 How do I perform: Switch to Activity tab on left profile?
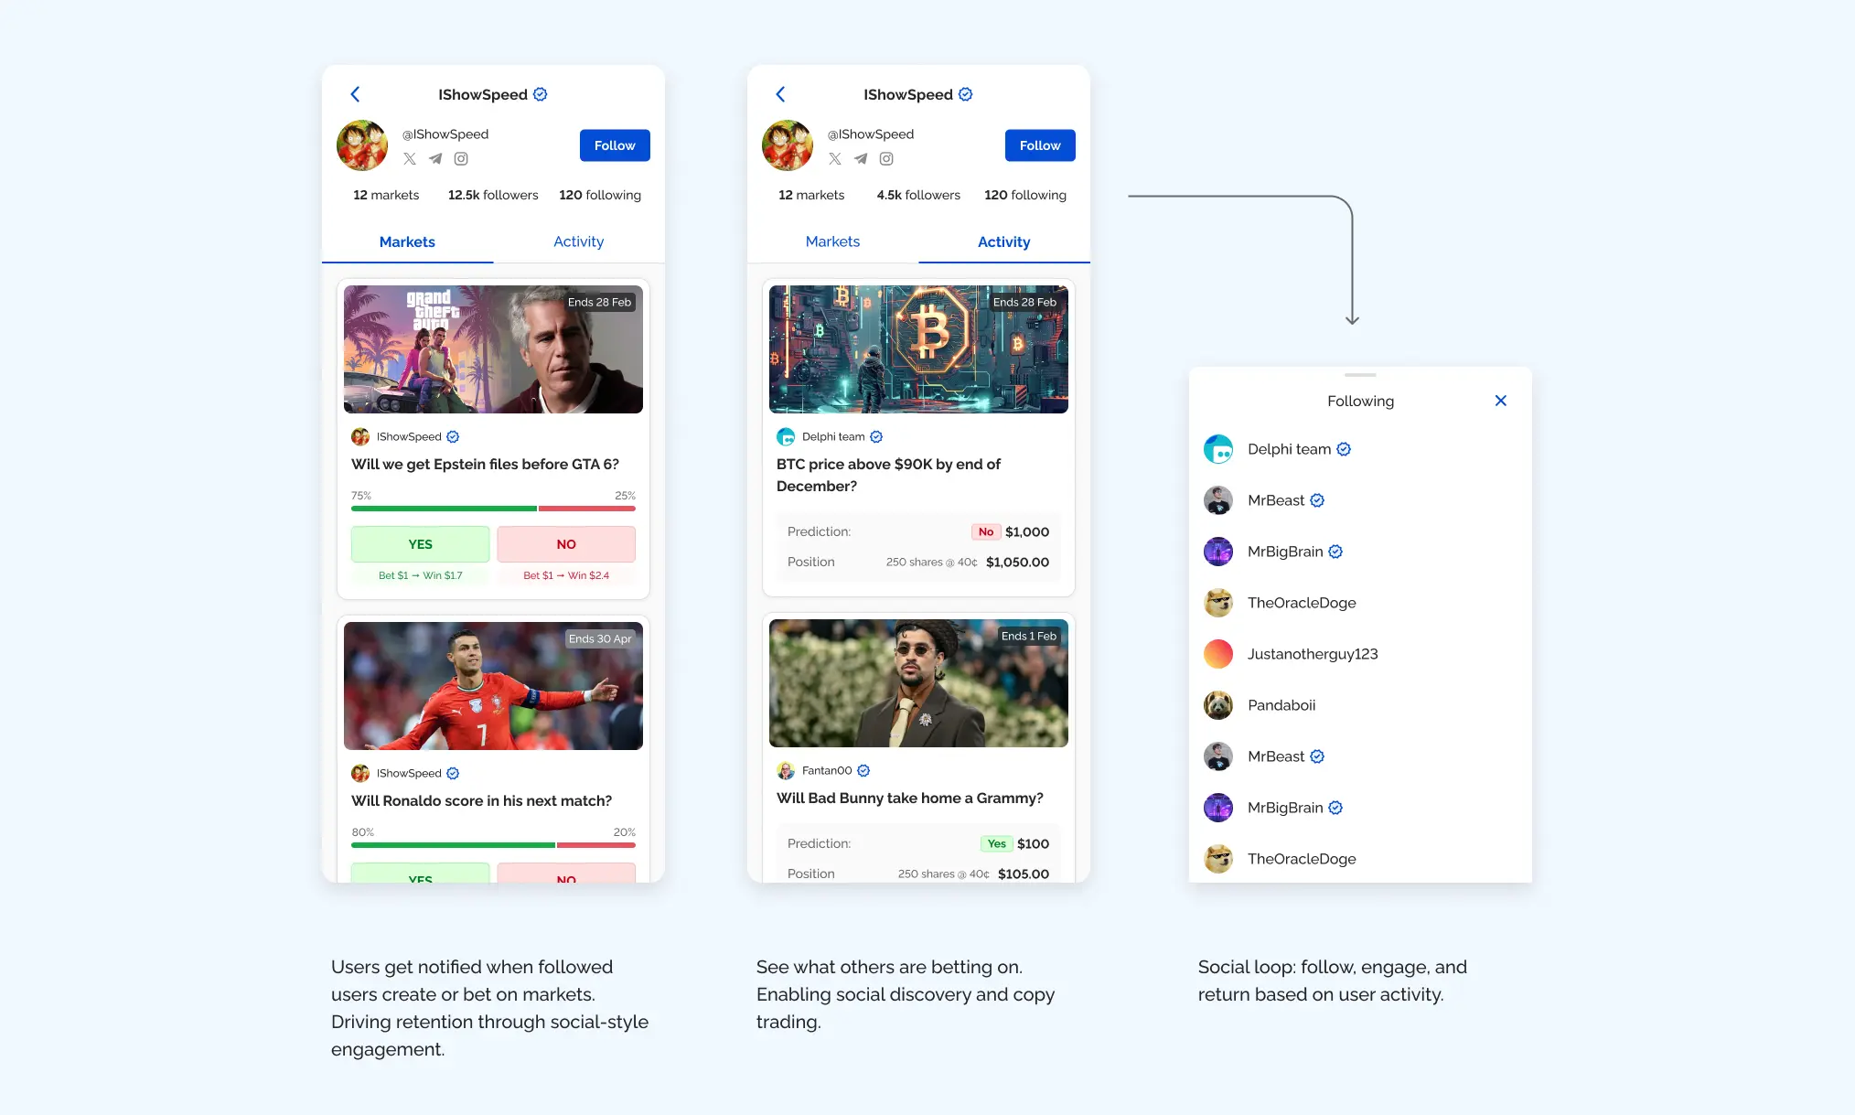(578, 241)
